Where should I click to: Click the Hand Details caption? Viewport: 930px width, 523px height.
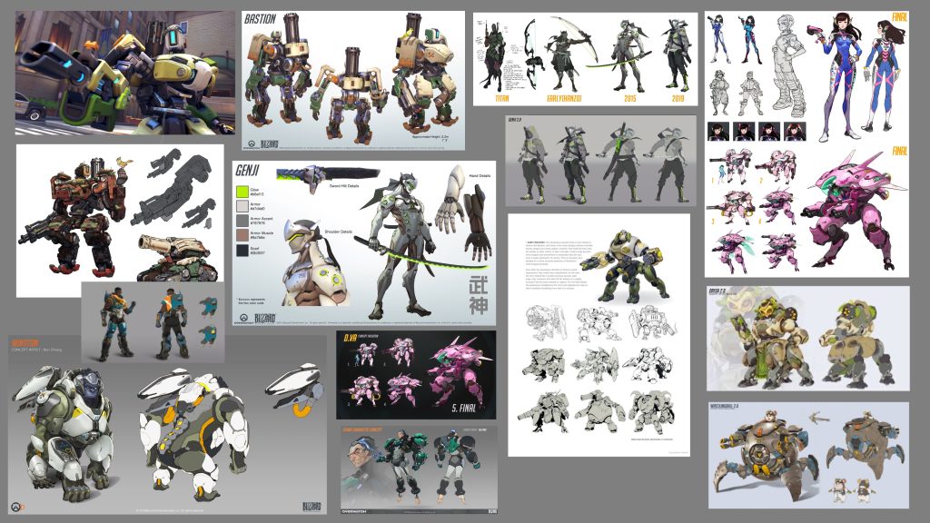pos(480,176)
